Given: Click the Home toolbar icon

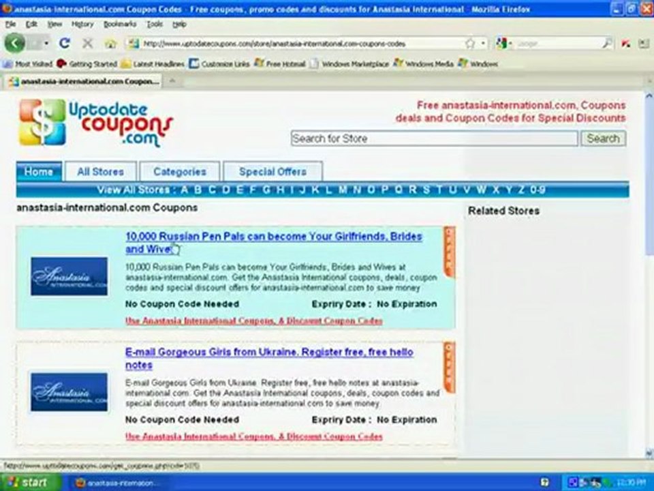Looking at the screenshot, I should (x=110, y=44).
